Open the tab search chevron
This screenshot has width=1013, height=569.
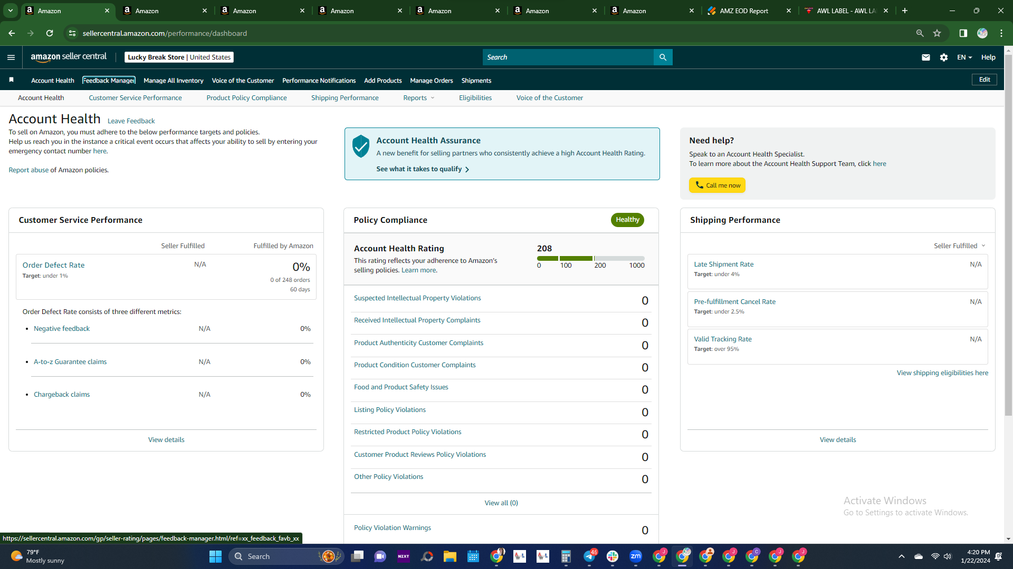pos(11,11)
